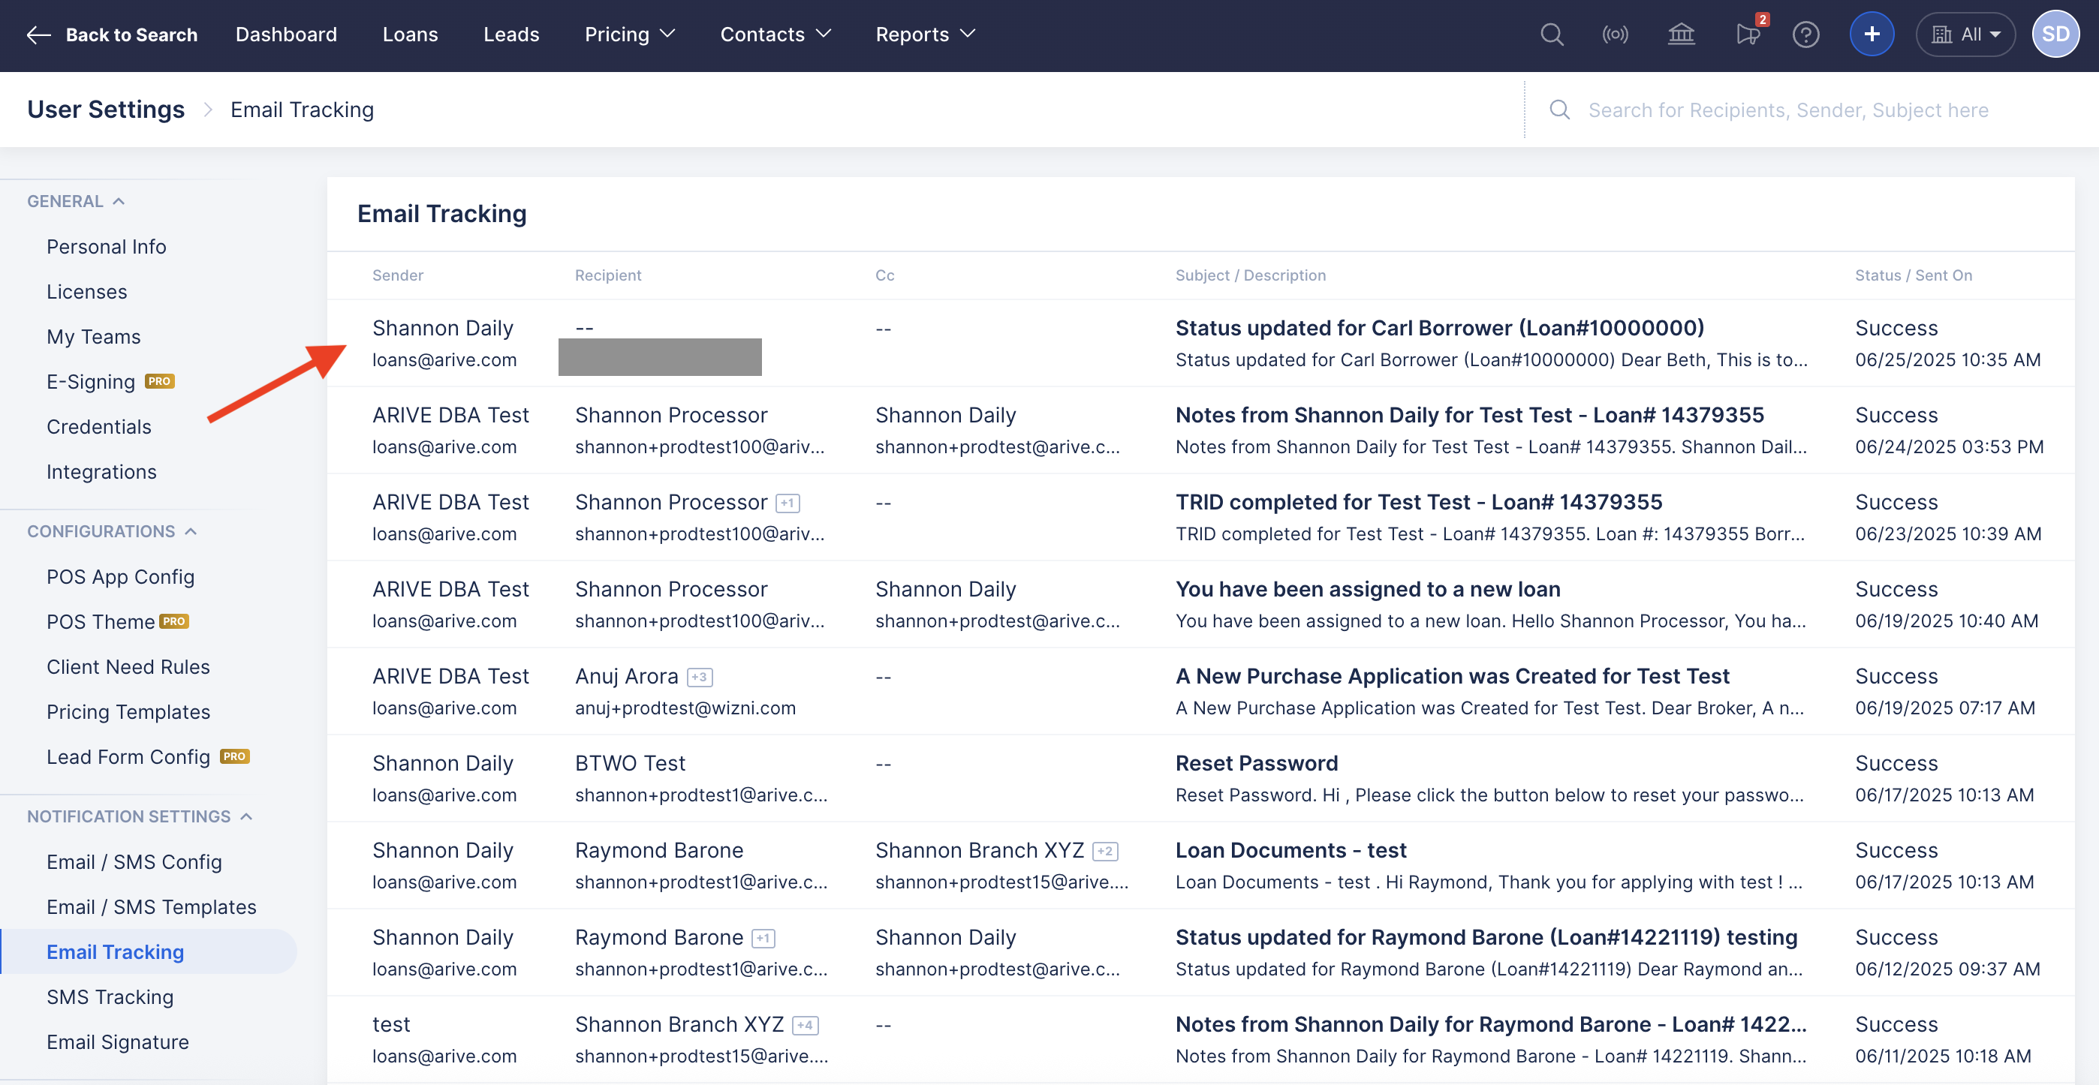Open SMS Tracking in sidebar

point(110,997)
